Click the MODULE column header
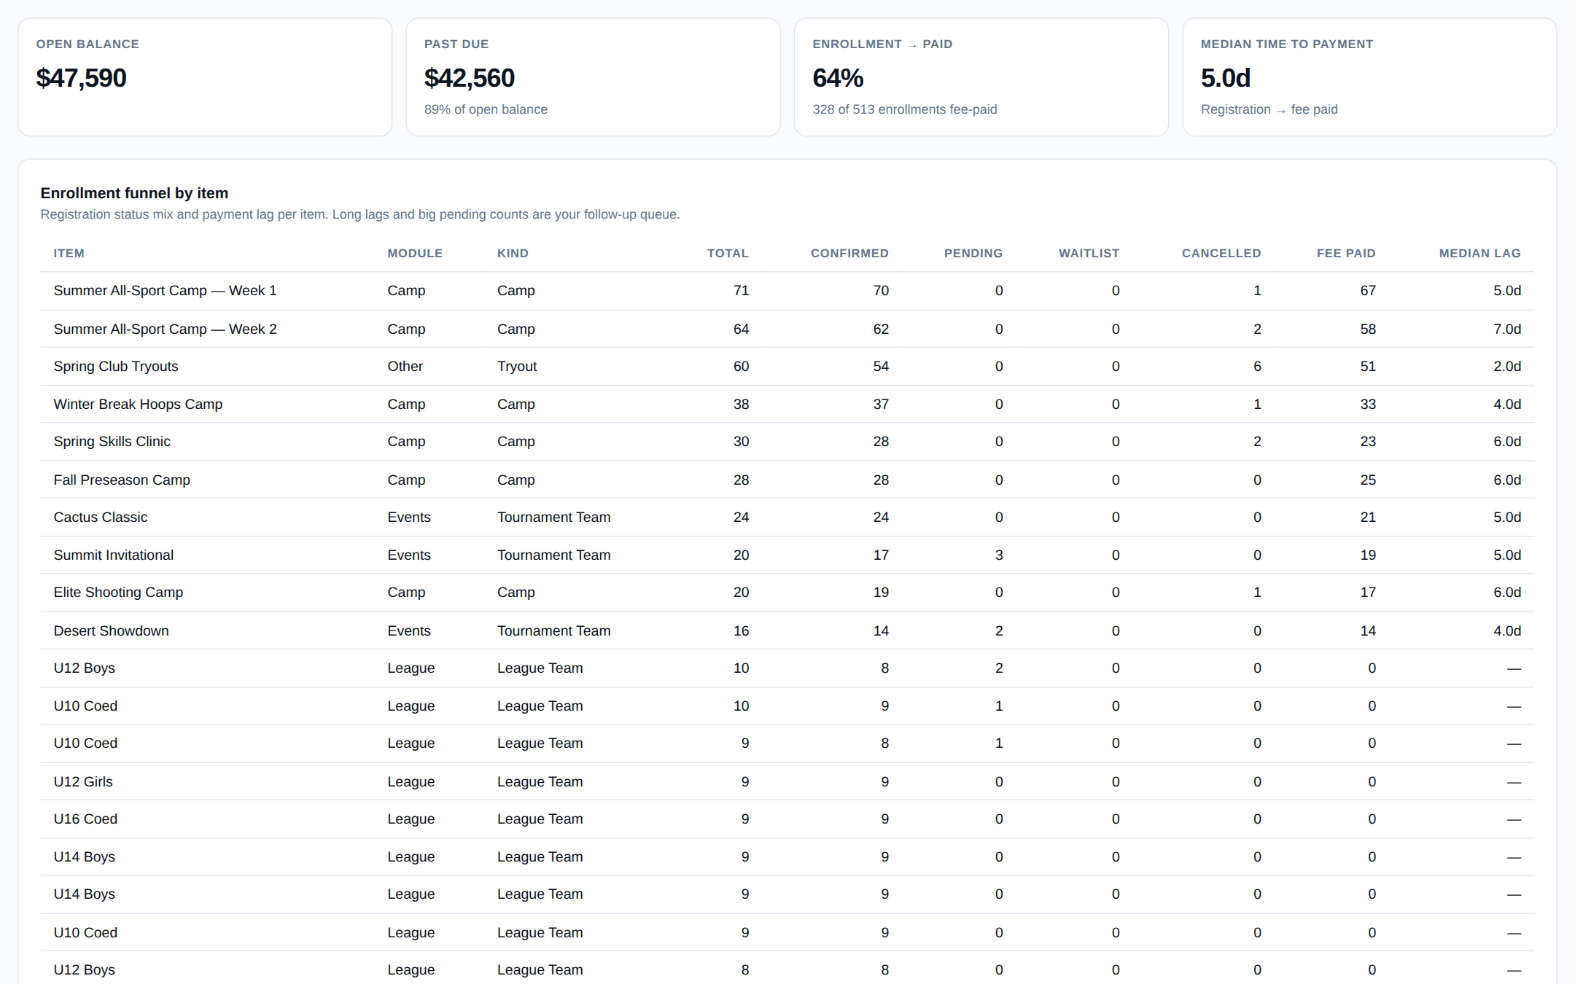The image size is (1575, 984). [x=415, y=253]
